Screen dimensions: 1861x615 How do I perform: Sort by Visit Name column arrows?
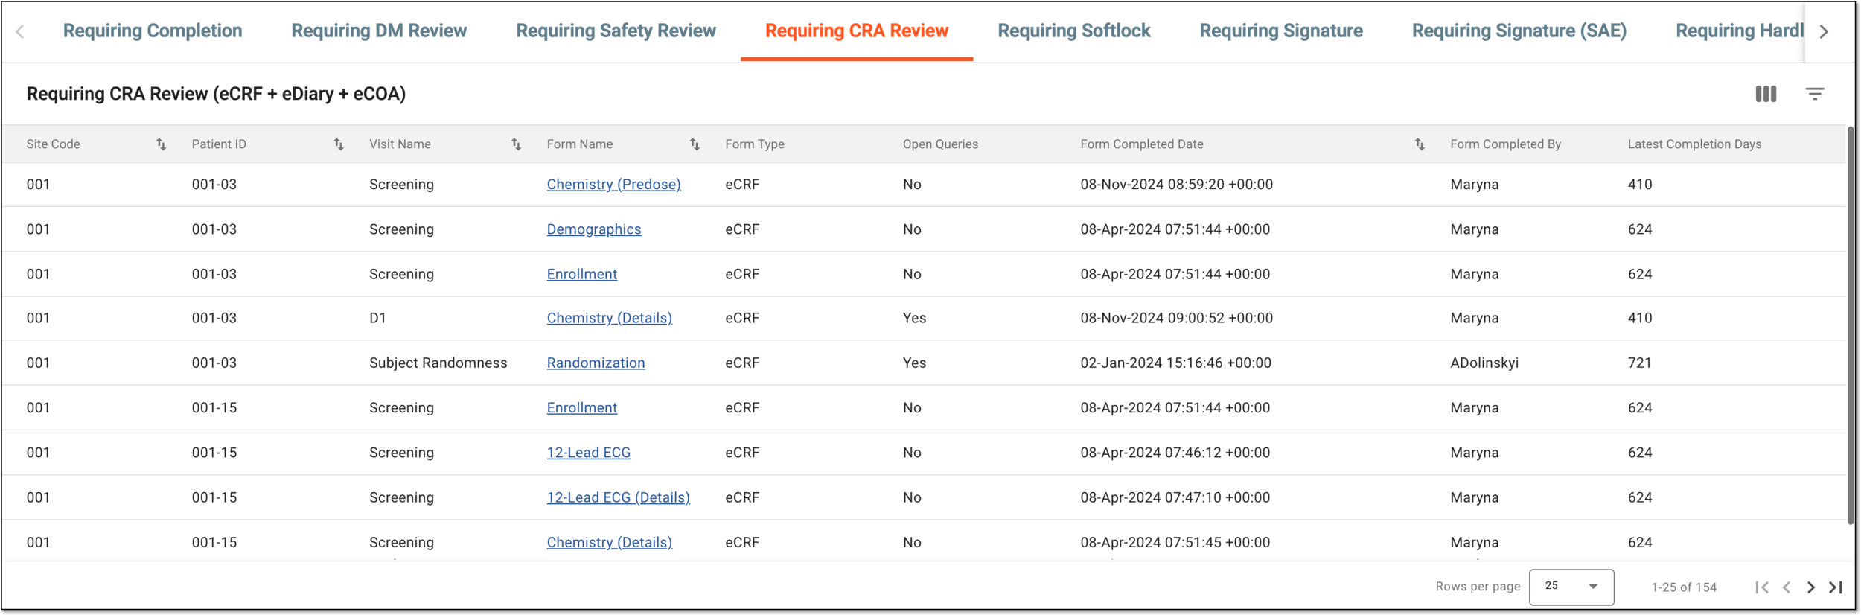516,144
